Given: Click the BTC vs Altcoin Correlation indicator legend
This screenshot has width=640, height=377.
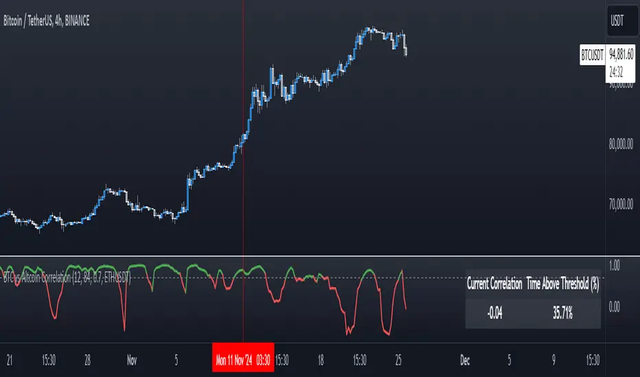Looking at the screenshot, I should [x=67, y=278].
